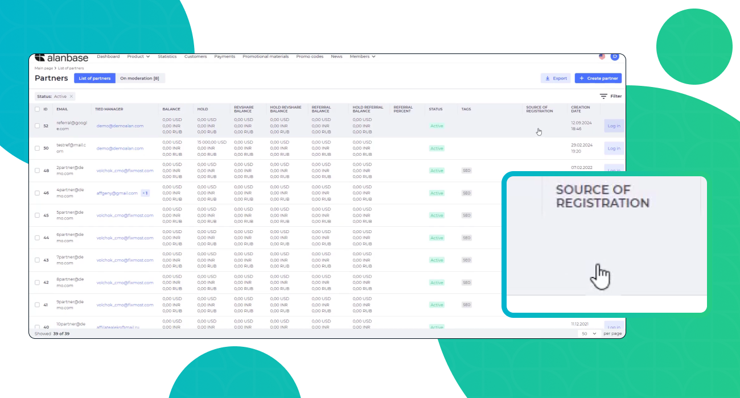
Task: Check the box for partner ID 52
Action: pos(38,126)
